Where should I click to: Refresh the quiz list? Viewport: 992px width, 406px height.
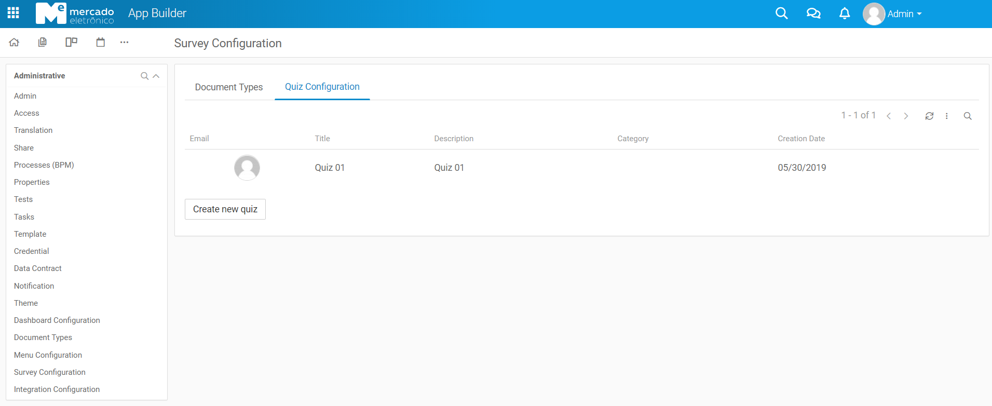929,116
